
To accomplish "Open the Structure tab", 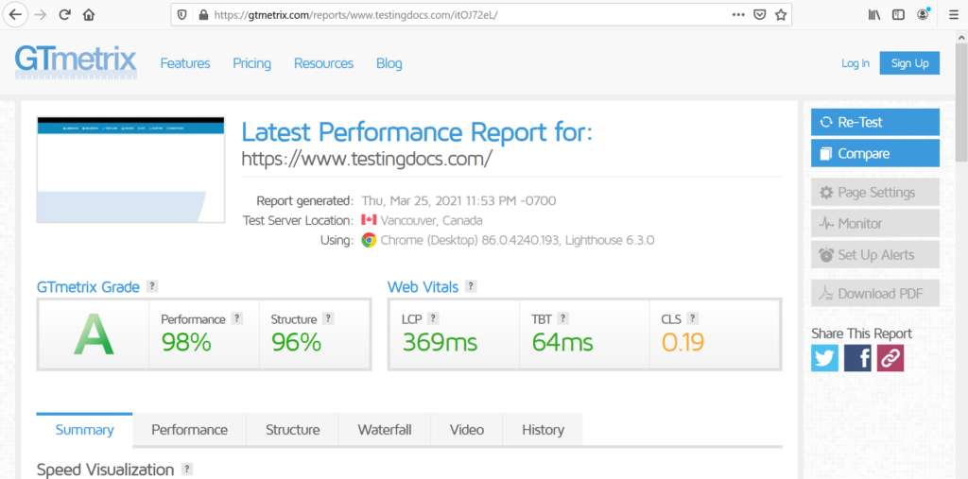I will [x=293, y=430].
